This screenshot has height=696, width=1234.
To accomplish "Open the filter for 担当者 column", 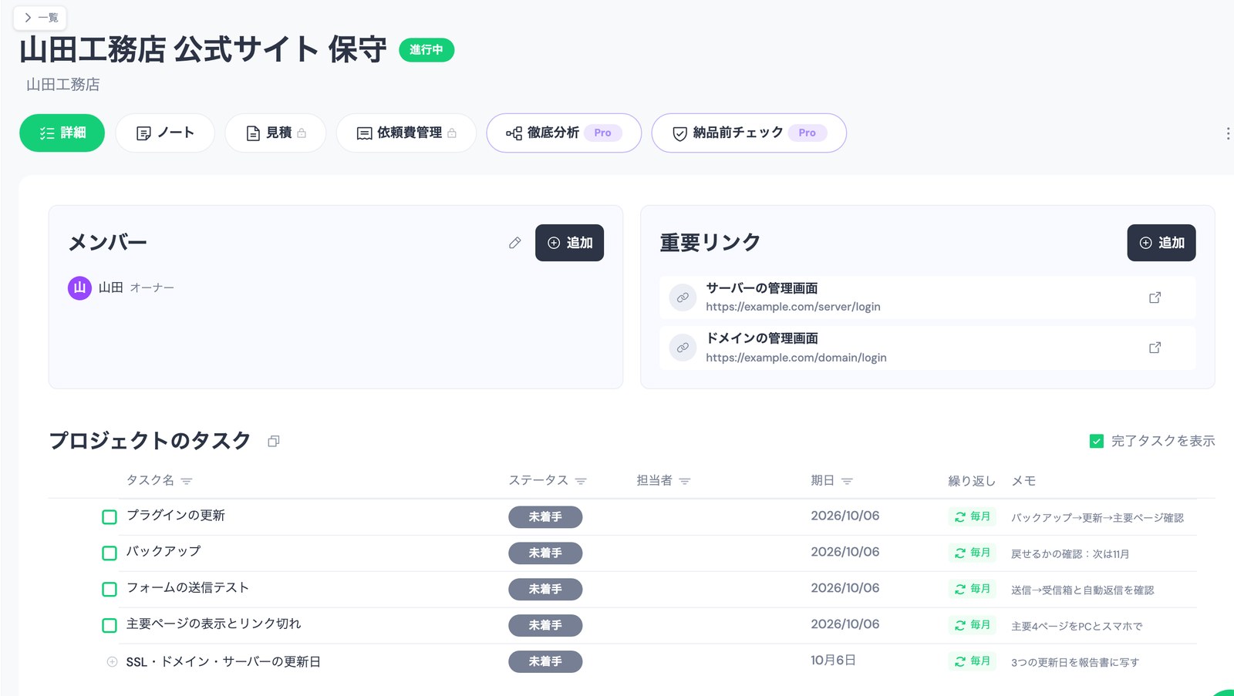I will pyautogui.click(x=684, y=481).
